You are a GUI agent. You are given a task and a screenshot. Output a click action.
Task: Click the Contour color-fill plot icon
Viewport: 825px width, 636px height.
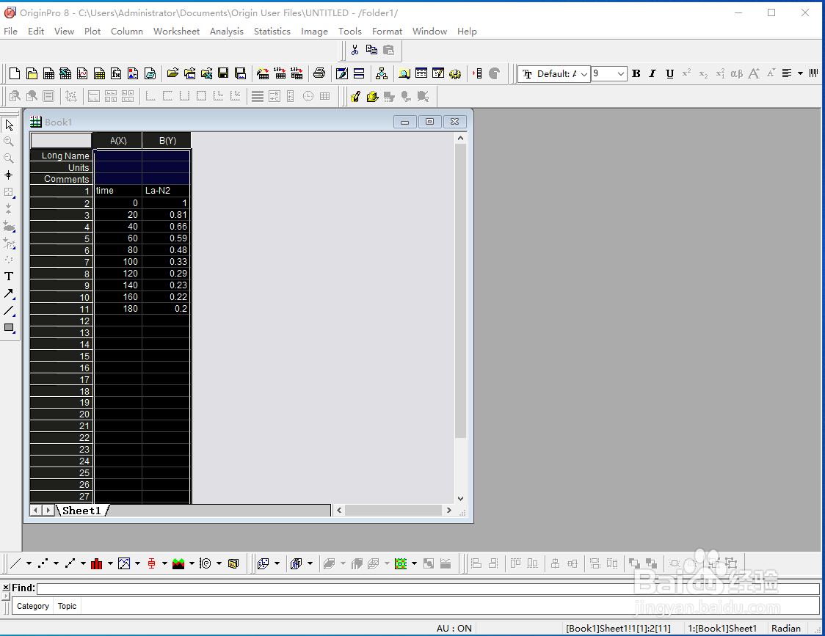tap(401, 563)
